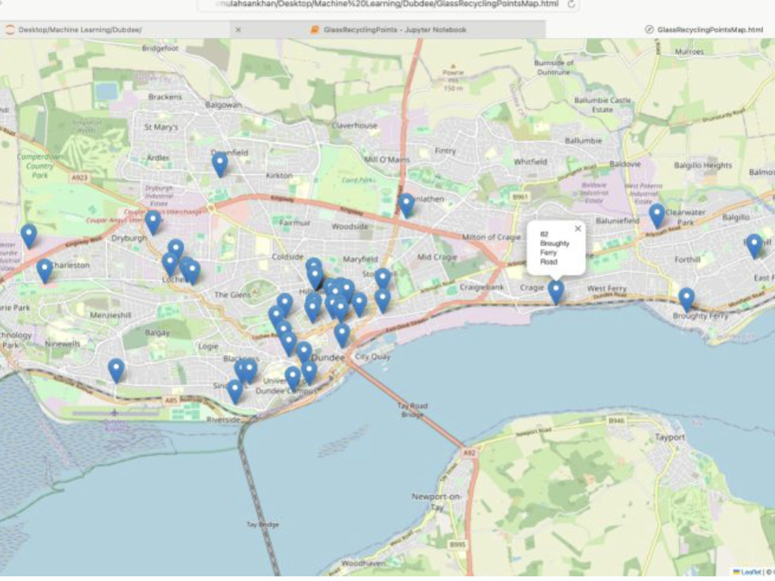Click the reload icon in the address bar
This screenshot has height=581, width=775.
tap(571, 4)
